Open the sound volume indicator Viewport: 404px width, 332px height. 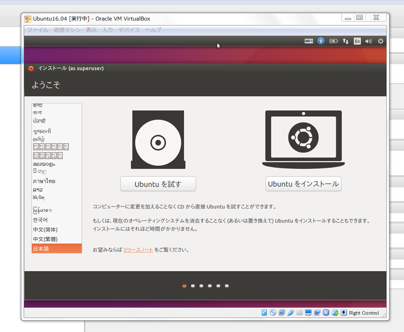pyautogui.click(x=369, y=41)
